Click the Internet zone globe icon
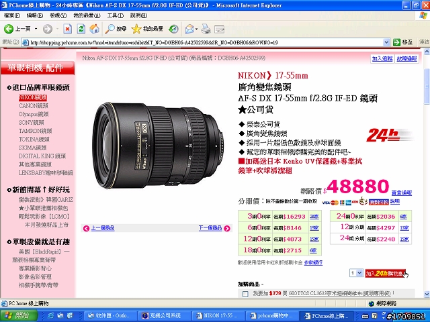The height and width of the screenshot is (322, 430). pos(372,303)
